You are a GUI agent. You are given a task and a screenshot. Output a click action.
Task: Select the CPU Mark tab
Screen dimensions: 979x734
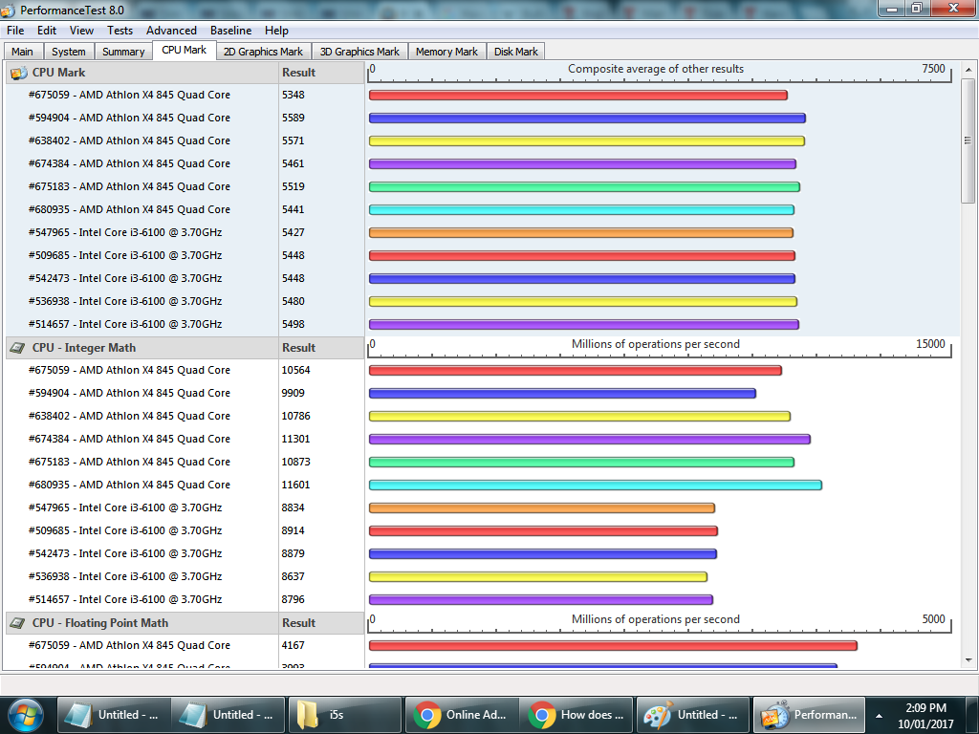[x=185, y=50]
